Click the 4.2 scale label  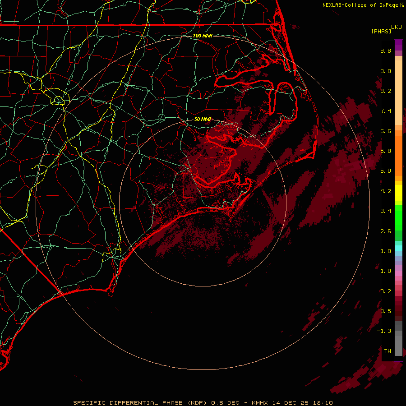386,191
